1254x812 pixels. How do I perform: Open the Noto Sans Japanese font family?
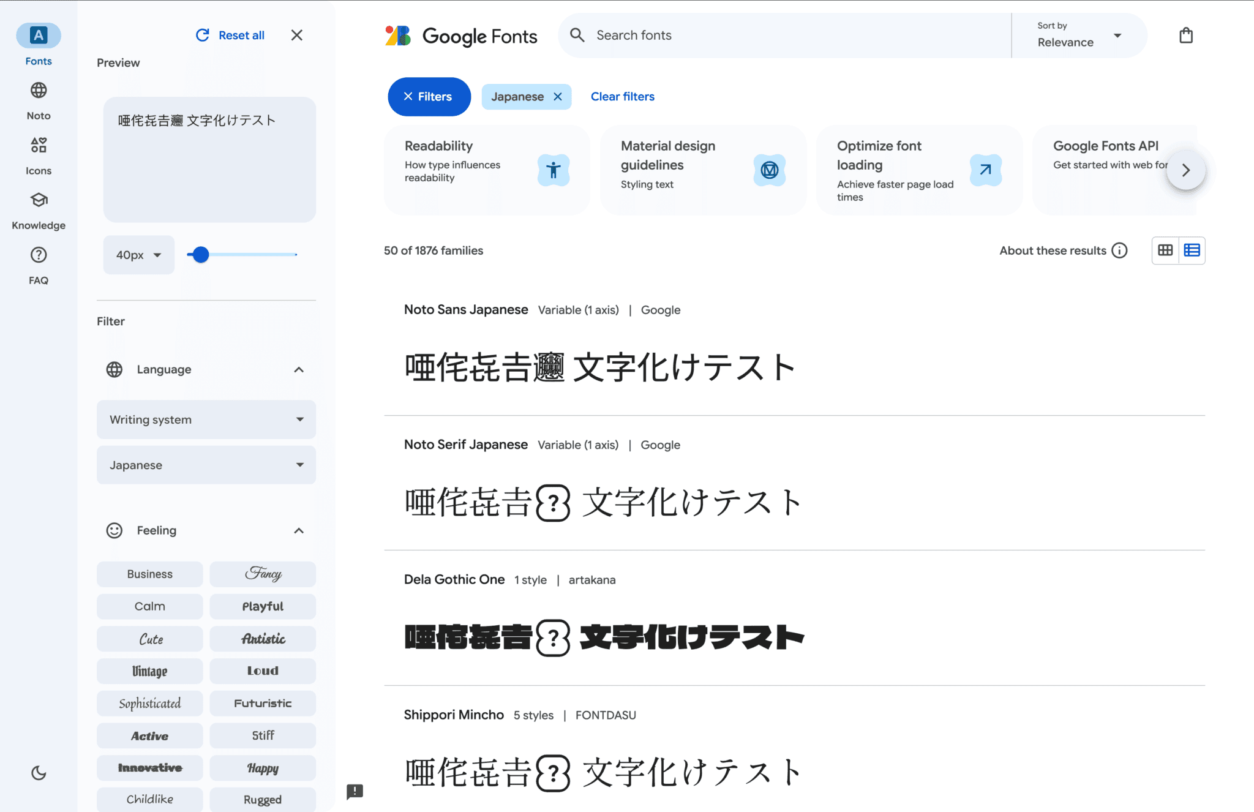coord(465,309)
